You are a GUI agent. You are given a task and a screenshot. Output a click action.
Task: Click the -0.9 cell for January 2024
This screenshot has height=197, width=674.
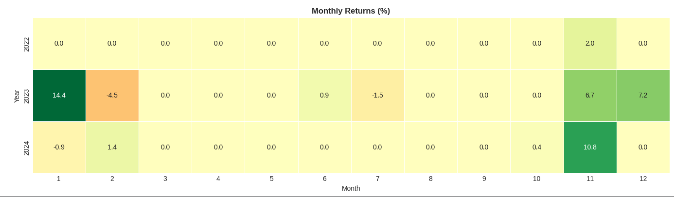(x=59, y=147)
